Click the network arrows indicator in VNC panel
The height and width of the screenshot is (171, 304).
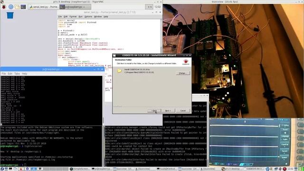click(149, 7)
